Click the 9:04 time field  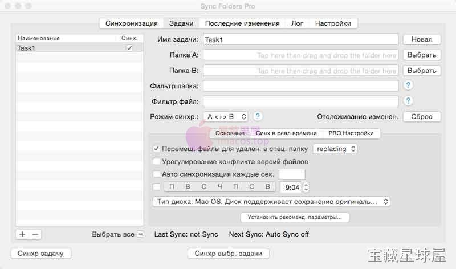point(292,188)
